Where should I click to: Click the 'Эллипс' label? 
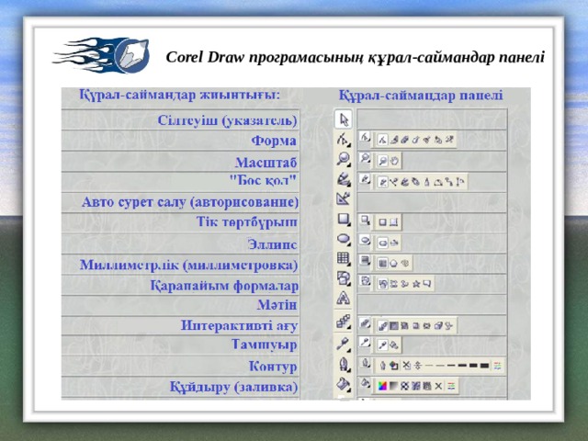272,244
